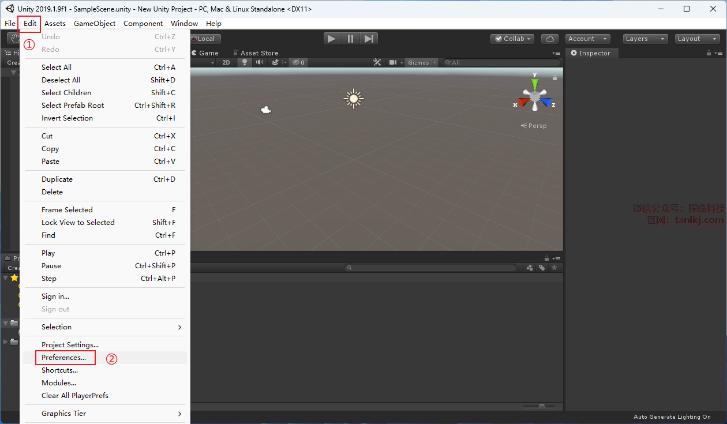Click the sun directional light gizmo
Viewport: 727px width, 424px height.
[x=354, y=99]
